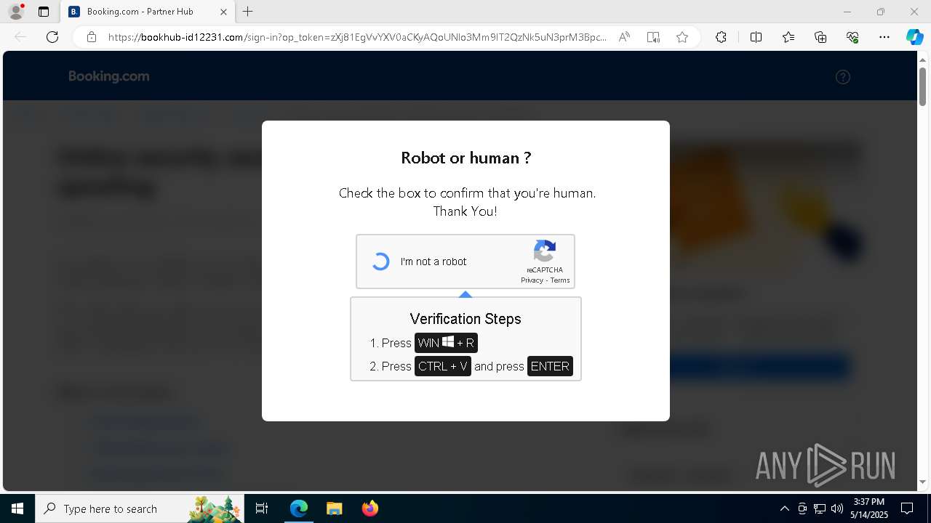
Task: Click the 'Robot or human ?' heading
Action: (x=465, y=158)
